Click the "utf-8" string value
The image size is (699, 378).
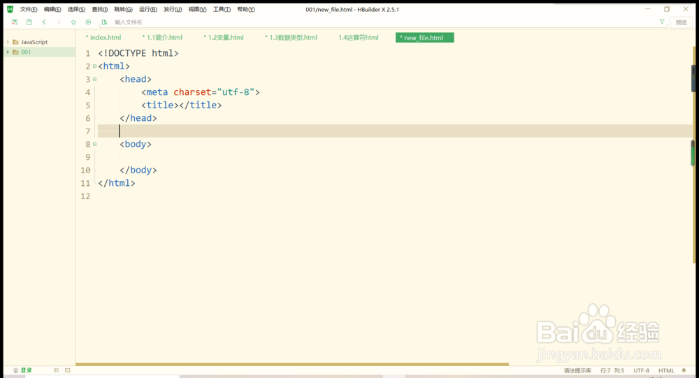pyautogui.click(x=236, y=92)
